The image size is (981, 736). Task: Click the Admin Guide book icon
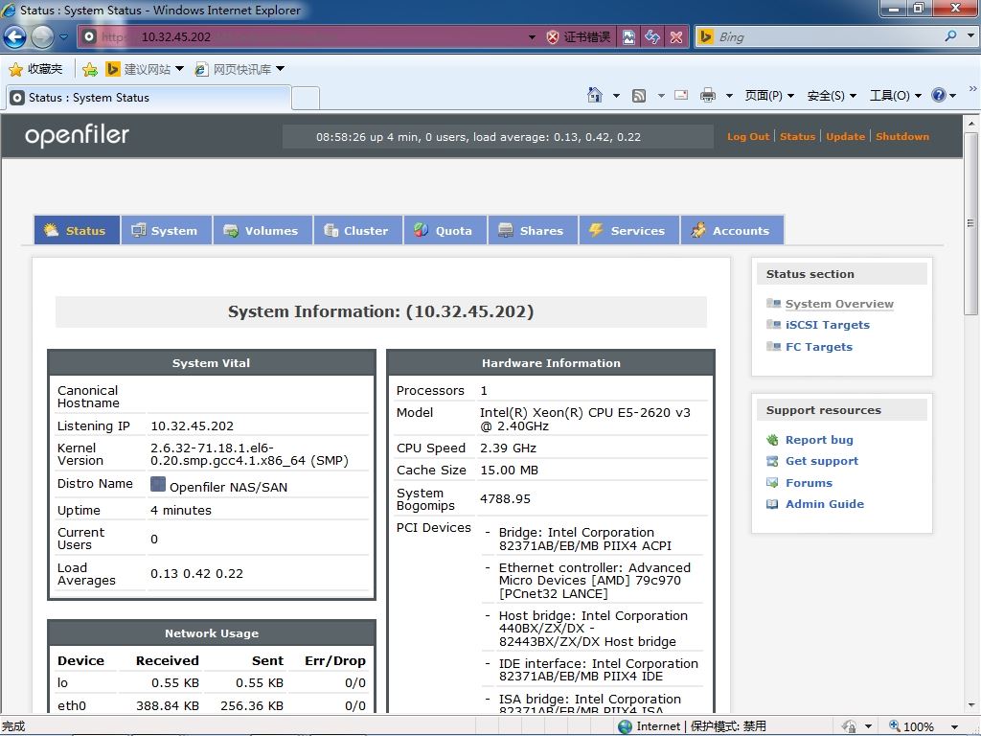click(773, 504)
